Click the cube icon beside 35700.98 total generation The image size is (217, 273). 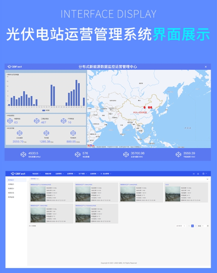click(x=125, y=154)
